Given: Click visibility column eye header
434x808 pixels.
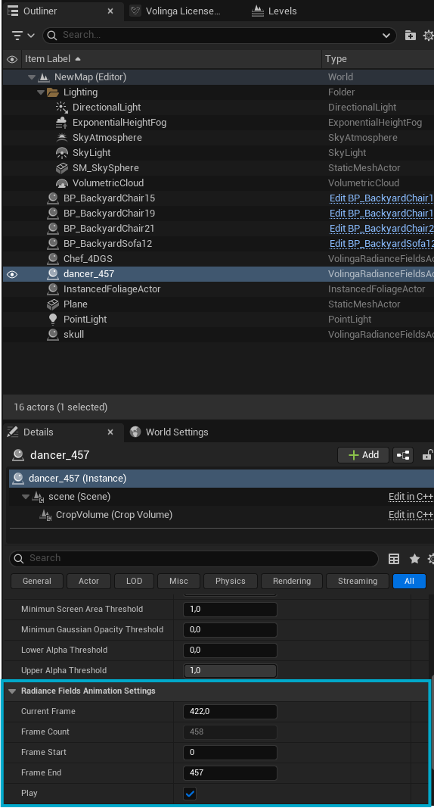Looking at the screenshot, I should tap(12, 59).
